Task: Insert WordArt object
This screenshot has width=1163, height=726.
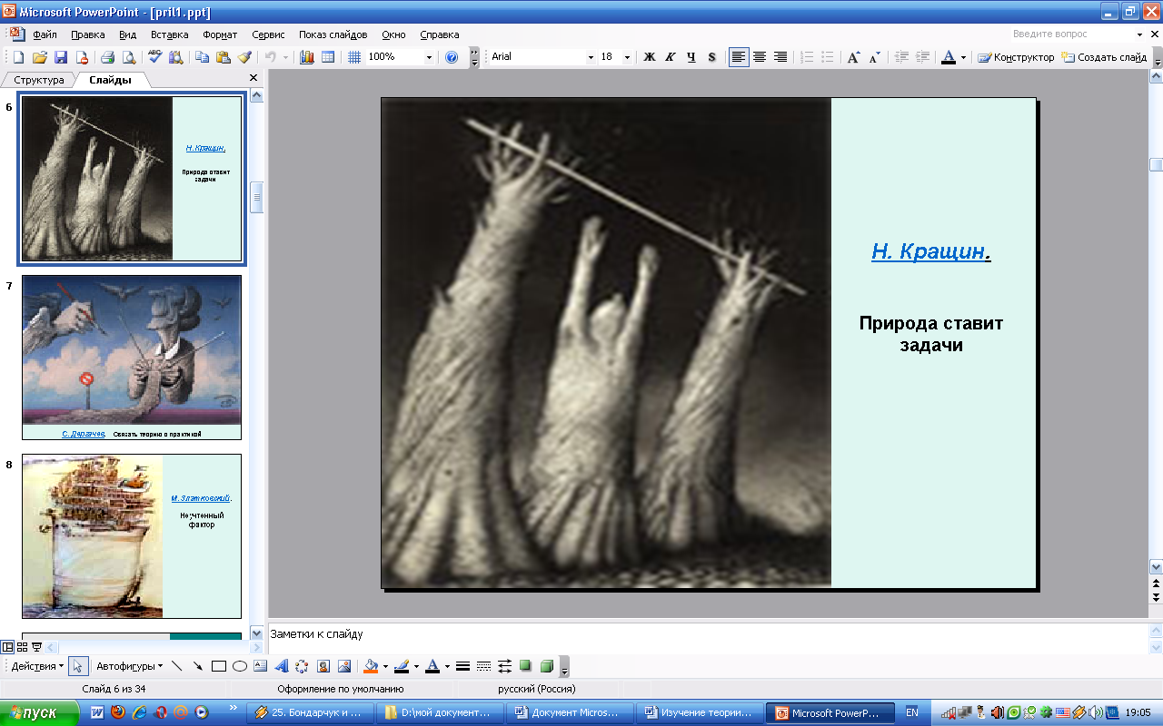Action: coord(282,666)
